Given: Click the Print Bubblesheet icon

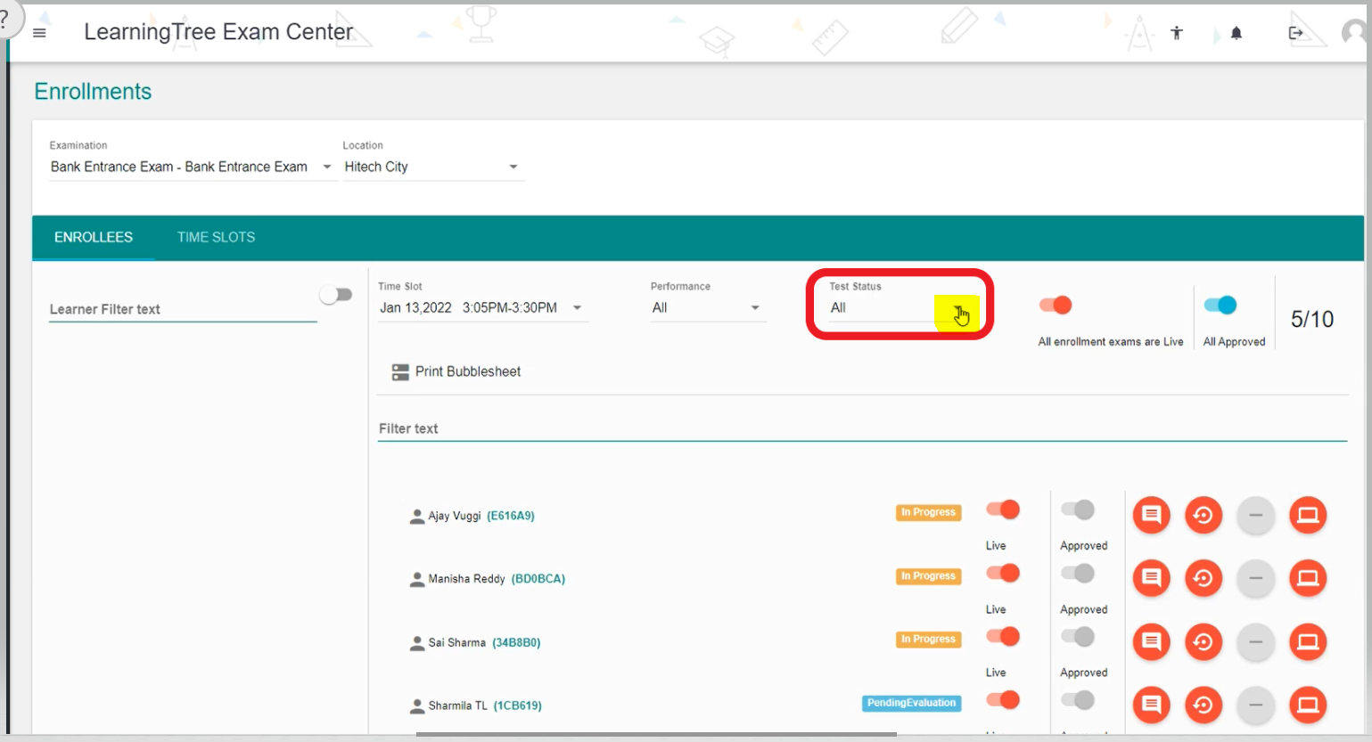Looking at the screenshot, I should (400, 372).
